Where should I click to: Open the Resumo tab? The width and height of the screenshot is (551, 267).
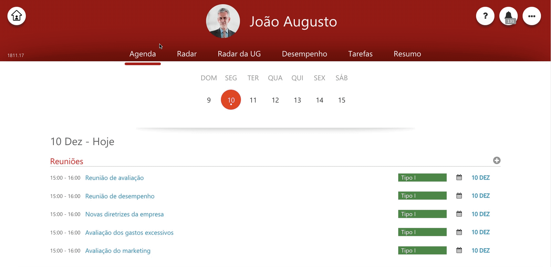pos(407,54)
